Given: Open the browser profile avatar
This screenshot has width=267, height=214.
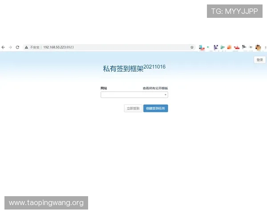Looking at the screenshot, I should [258, 47].
